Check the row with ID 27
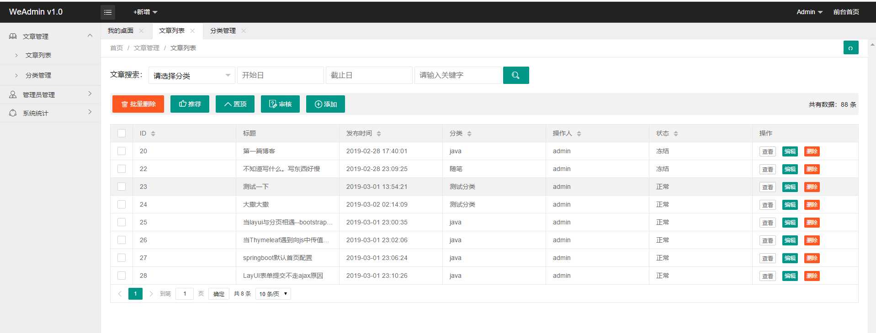Viewport: 876px width, 333px height. [x=122, y=258]
